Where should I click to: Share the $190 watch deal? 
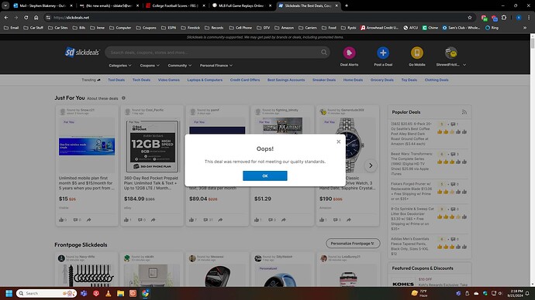pos(349,220)
